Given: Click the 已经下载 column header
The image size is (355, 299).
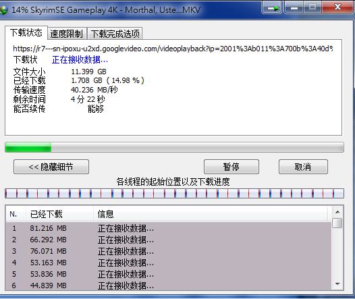Looking at the screenshot, I should pos(59,214).
